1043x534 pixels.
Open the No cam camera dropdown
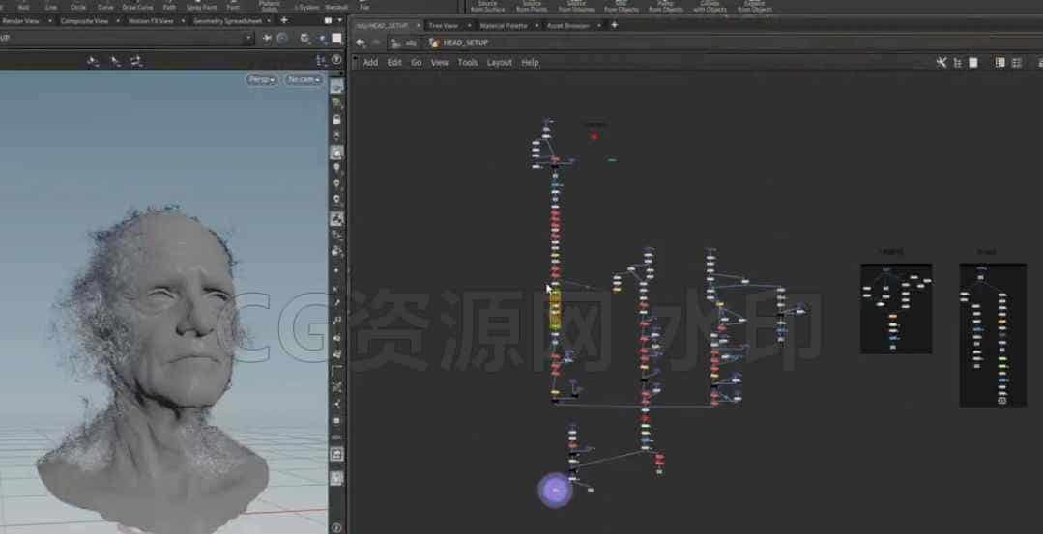(304, 80)
